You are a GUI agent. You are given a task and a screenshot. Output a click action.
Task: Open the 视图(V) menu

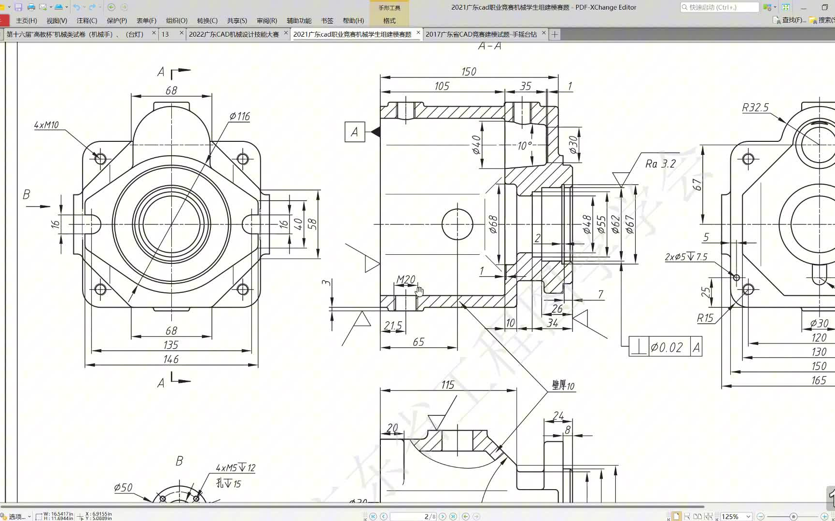coord(57,21)
